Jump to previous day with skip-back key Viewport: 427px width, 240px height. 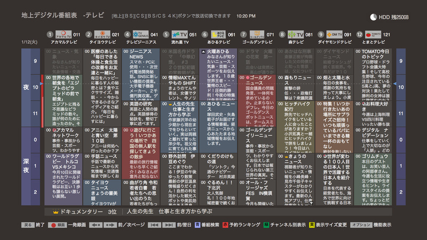(154, 225)
